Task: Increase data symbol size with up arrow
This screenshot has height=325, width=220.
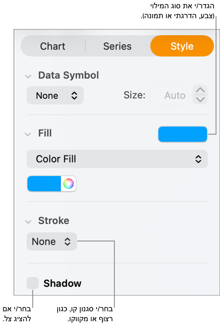Action: coord(201,90)
